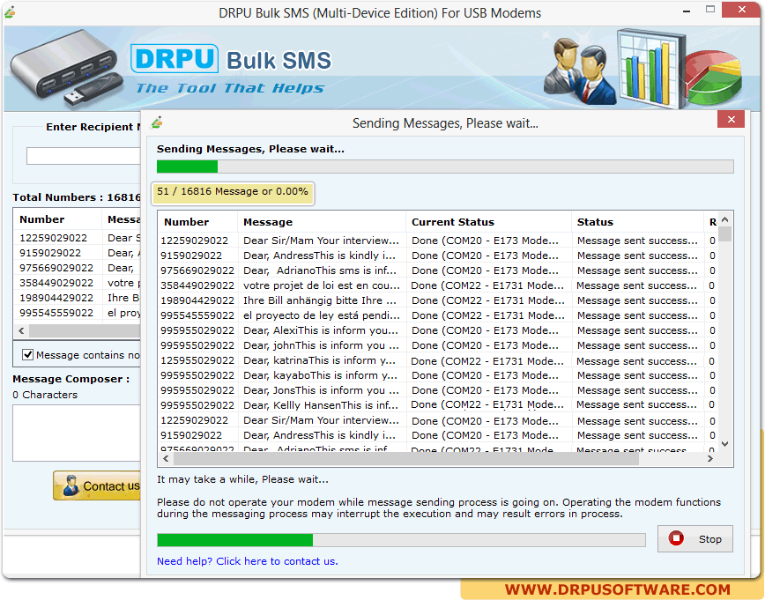Click the icon in Sending Messages dialog title bar
The height and width of the screenshot is (600, 765).
point(157,122)
